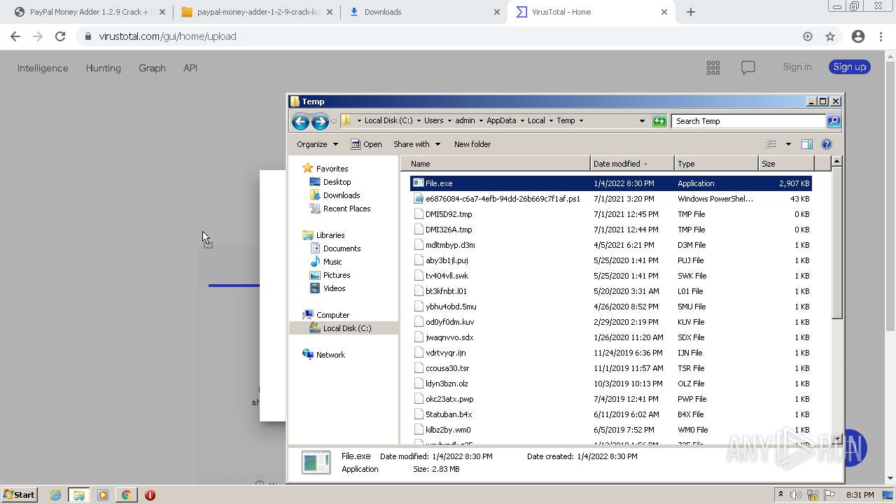Image resolution: width=896 pixels, height=504 pixels.
Task: Select mdltmbyp.d3m file
Action: [x=611, y=245]
